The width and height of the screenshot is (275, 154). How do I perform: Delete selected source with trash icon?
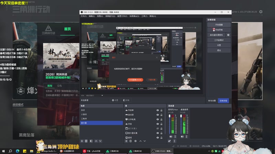(131, 141)
